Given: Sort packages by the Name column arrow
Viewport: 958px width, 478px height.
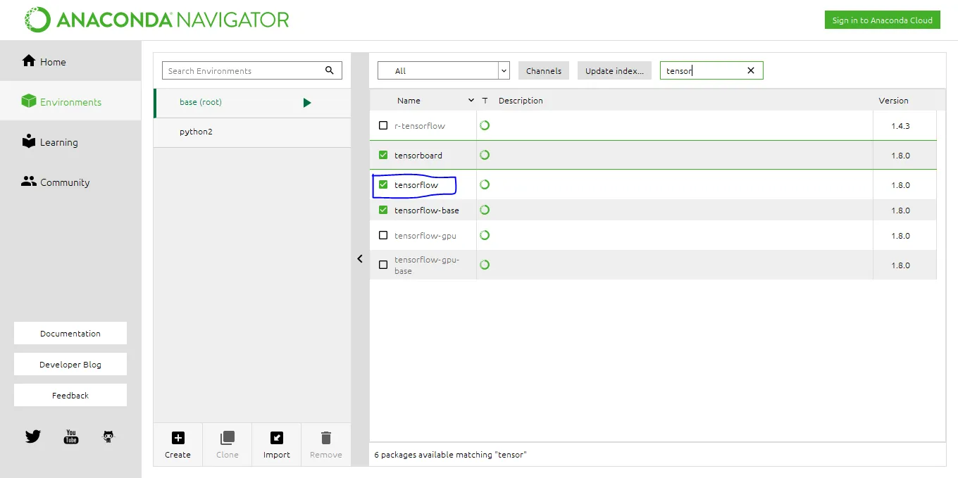Looking at the screenshot, I should click(471, 101).
